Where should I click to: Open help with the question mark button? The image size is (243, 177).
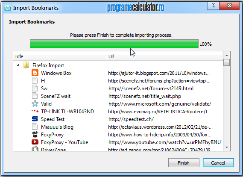[x=213, y=6]
